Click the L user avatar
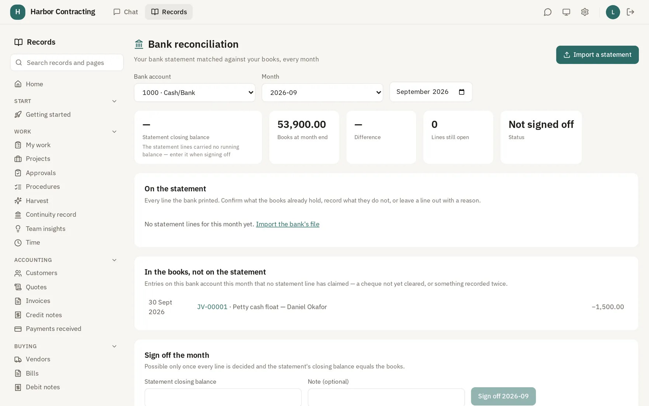 [612, 12]
